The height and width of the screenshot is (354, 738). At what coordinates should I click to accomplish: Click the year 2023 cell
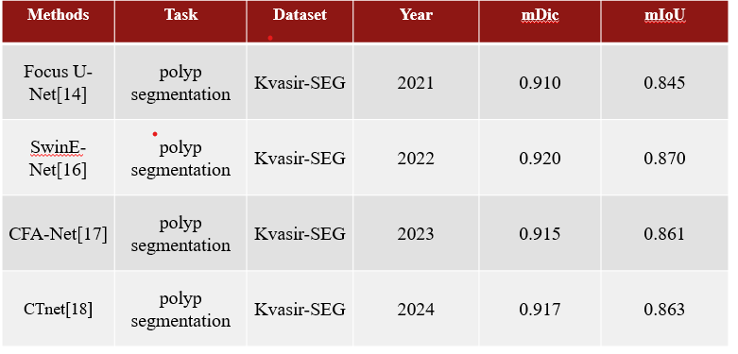[x=416, y=233]
